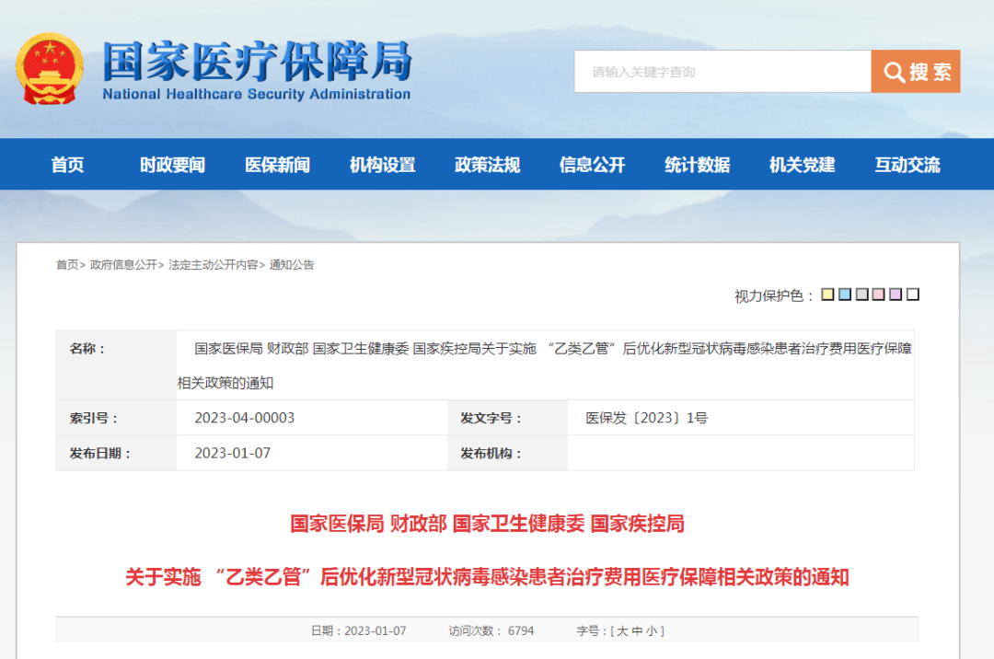Click the 日期:2023-01-07 text in info bar
This screenshot has height=659, width=994.
tap(358, 631)
